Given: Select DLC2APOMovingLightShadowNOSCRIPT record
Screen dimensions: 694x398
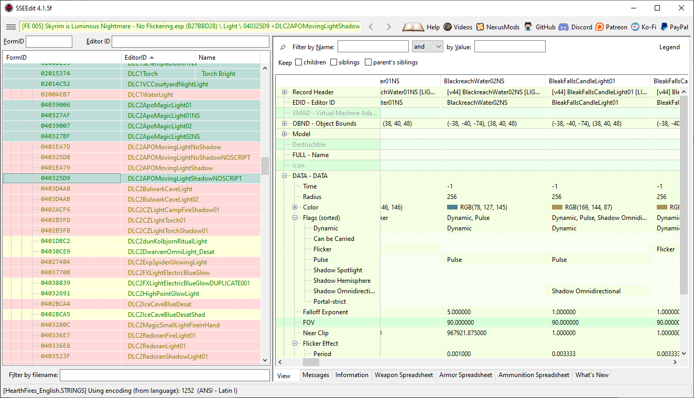Looking at the screenshot, I should [x=132, y=179].
